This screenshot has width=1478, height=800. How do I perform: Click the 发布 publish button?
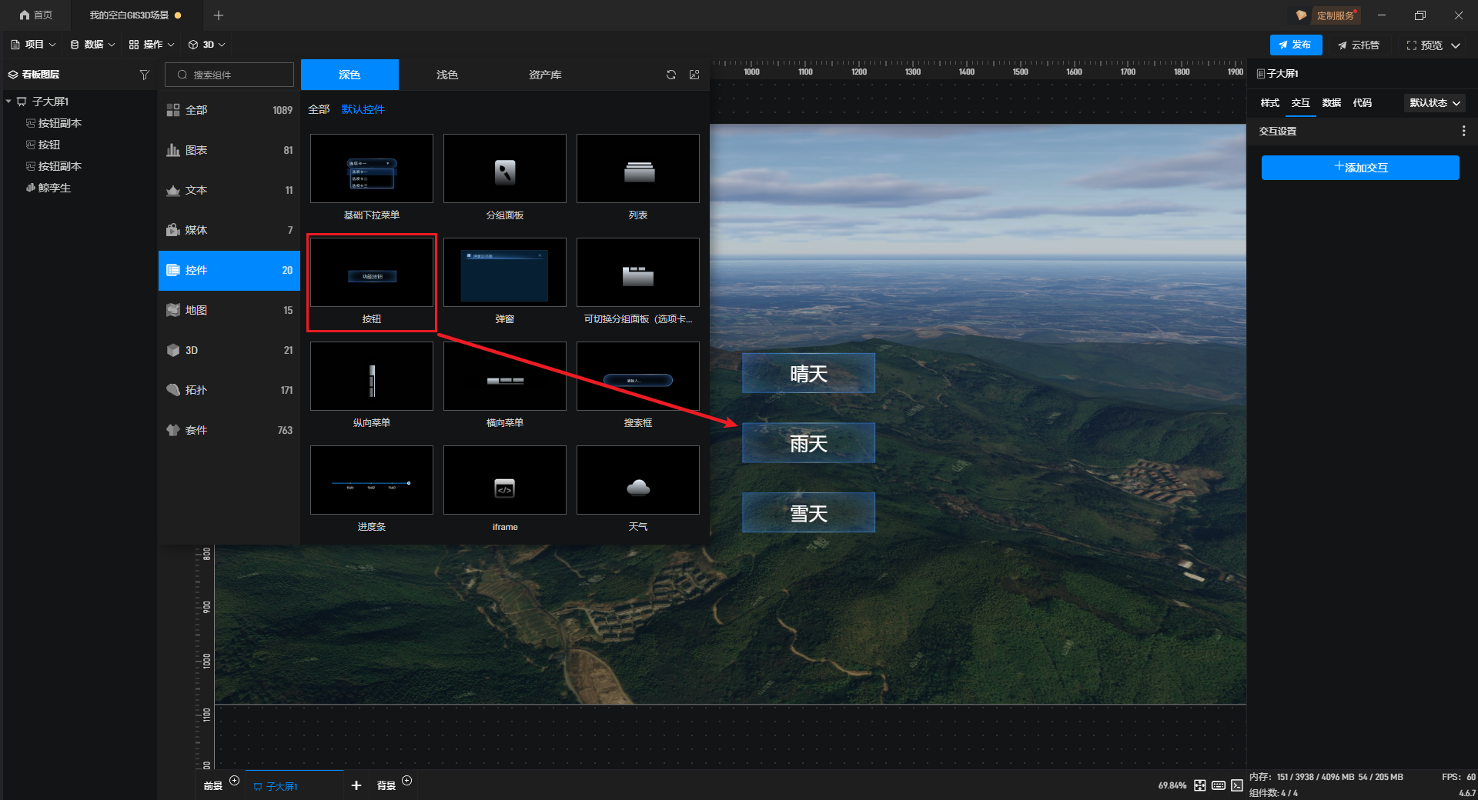[1296, 45]
